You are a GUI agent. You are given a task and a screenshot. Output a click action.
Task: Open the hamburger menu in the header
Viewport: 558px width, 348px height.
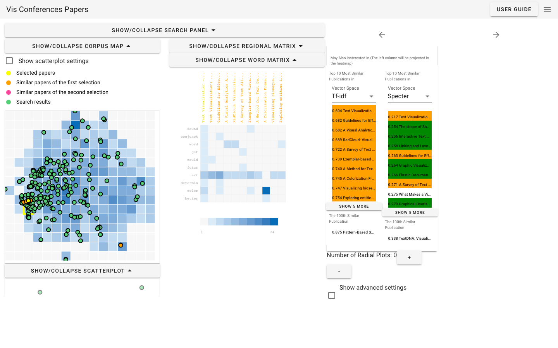pyautogui.click(x=547, y=9)
